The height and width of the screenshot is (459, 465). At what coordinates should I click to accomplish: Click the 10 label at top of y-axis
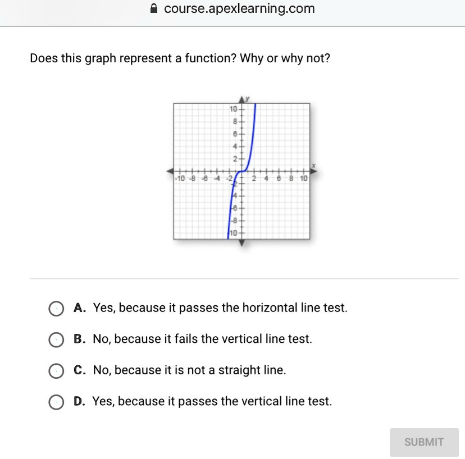pos(234,108)
